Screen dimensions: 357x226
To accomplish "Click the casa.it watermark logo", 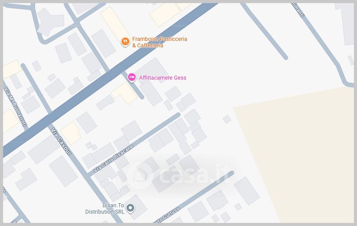I will click(179, 175).
